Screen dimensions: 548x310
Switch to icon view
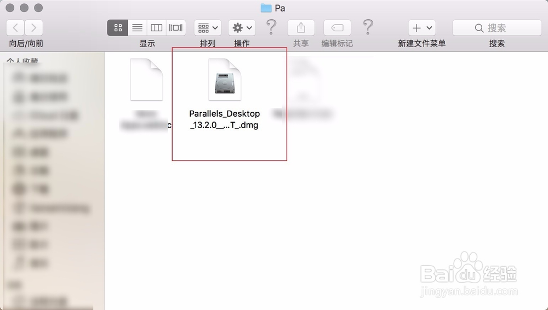(118, 27)
